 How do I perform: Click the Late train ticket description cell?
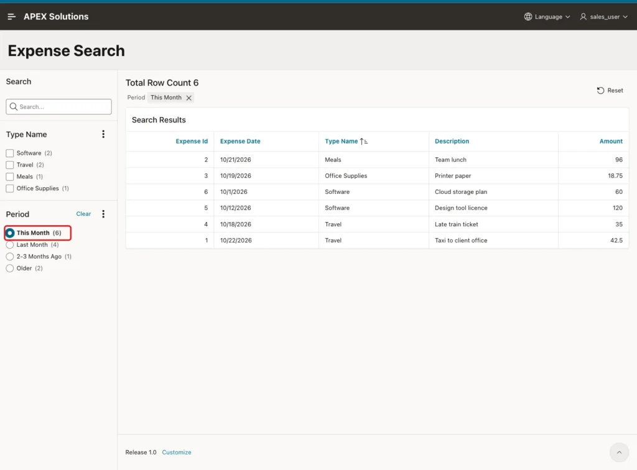[493, 224]
